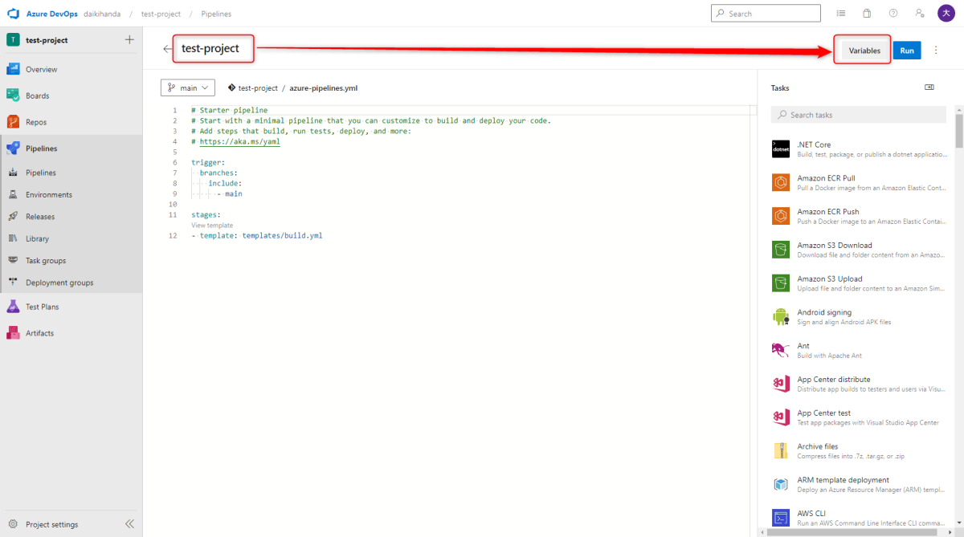964x537 pixels.
Task: Click the test-project repo path link
Action: point(258,88)
